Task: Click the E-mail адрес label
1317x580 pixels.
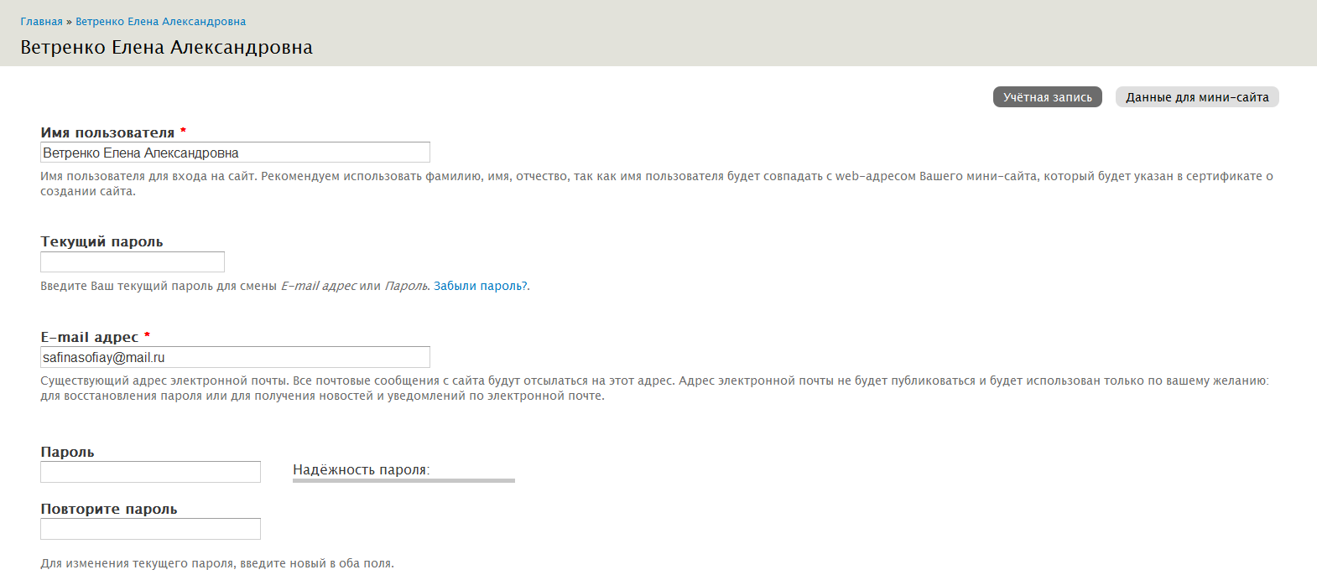Action: click(x=89, y=337)
